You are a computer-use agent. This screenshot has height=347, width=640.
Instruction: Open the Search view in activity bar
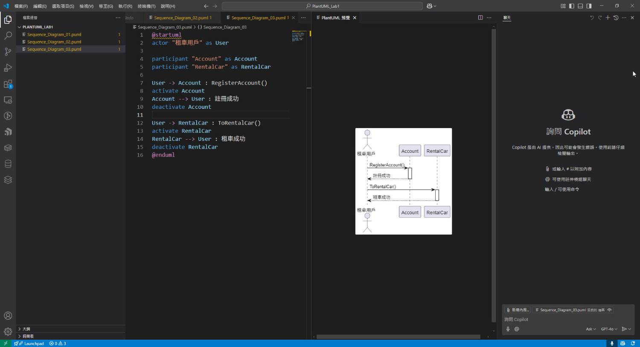point(8,36)
